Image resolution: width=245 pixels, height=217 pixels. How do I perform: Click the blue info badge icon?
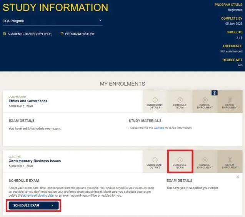[215, 93]
